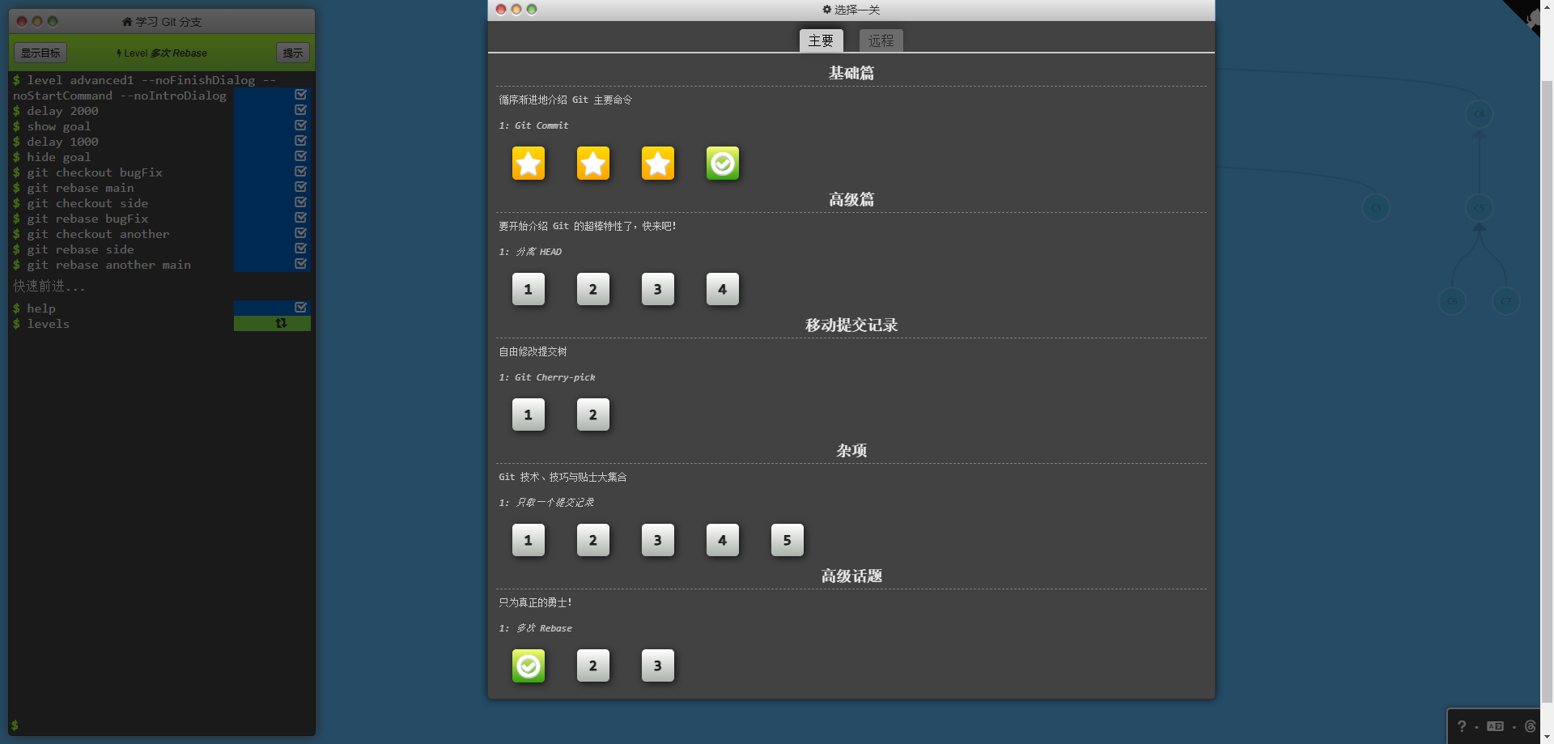Start level 3 in the 杂项 section
This screenshot has height=744, width=1554.
coord(658,540)
